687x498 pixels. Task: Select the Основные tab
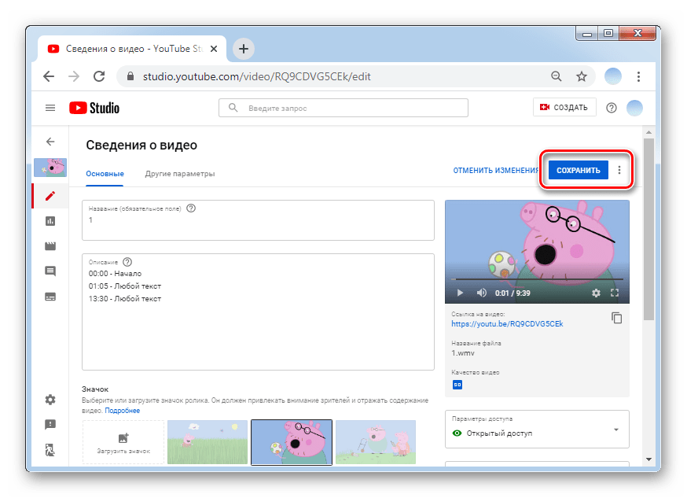click(x=105, y=173)
